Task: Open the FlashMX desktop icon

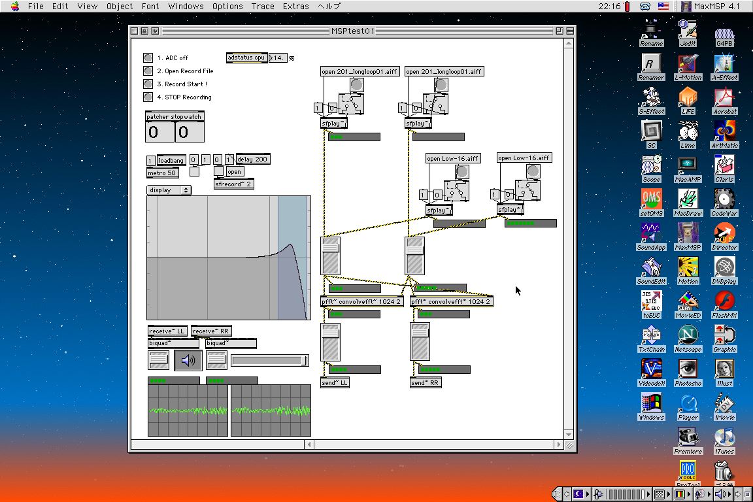Action: point(724,304)
